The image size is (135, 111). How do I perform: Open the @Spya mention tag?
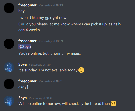(x=25, y=47)
